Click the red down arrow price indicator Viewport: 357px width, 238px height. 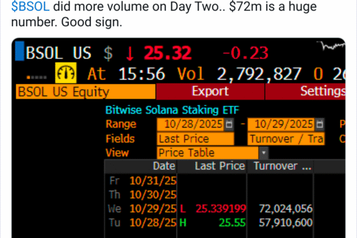130,52
